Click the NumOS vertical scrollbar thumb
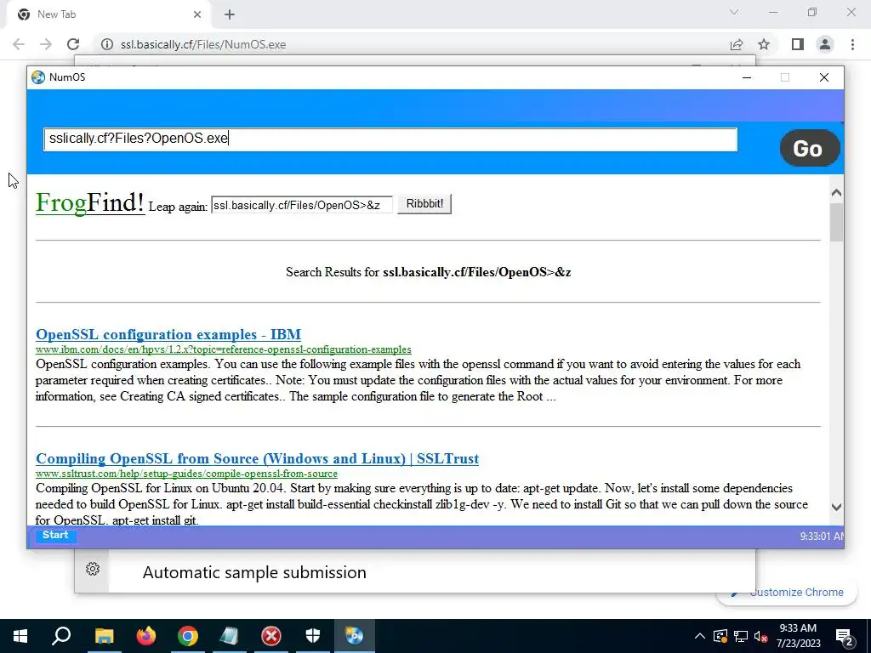This screenshot has width=871, height=653. point(836,222)
